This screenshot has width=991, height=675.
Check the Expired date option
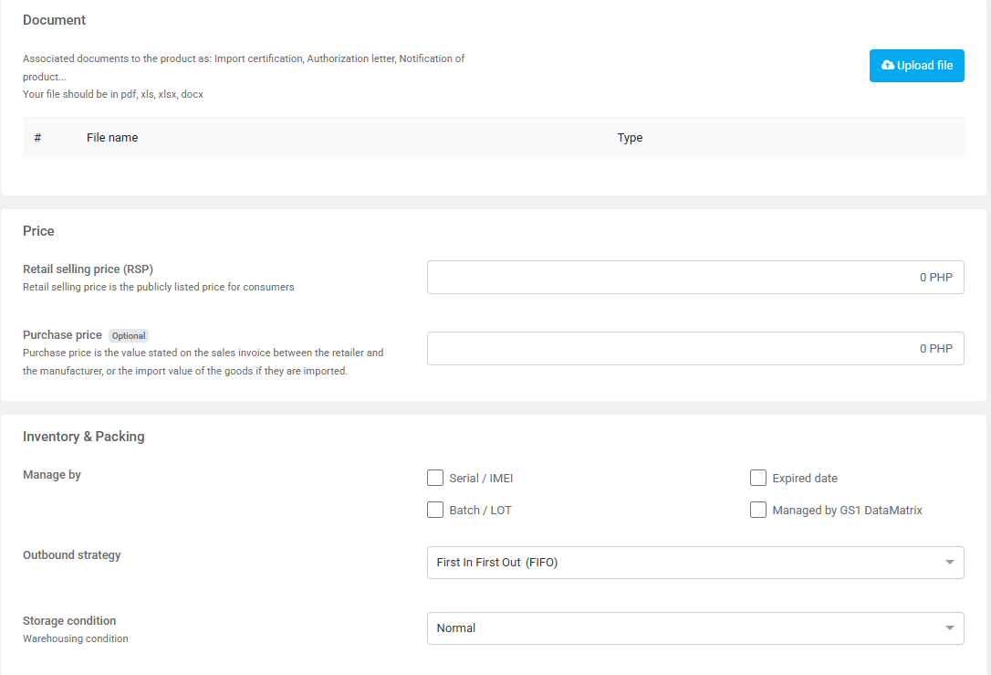pyautogui.click(x=758, y=478)
